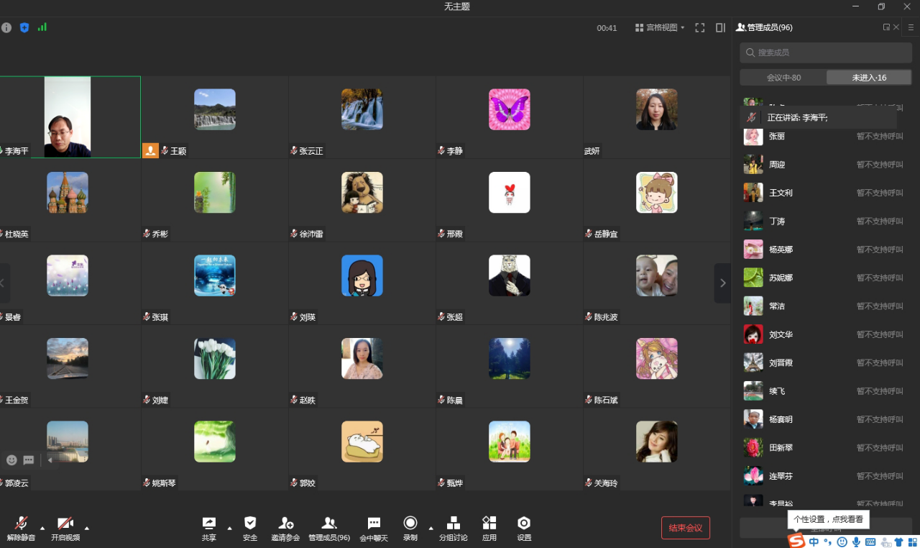
Task: Open breakout rooms (分组讨论)
Action: (x=454, y=528)
